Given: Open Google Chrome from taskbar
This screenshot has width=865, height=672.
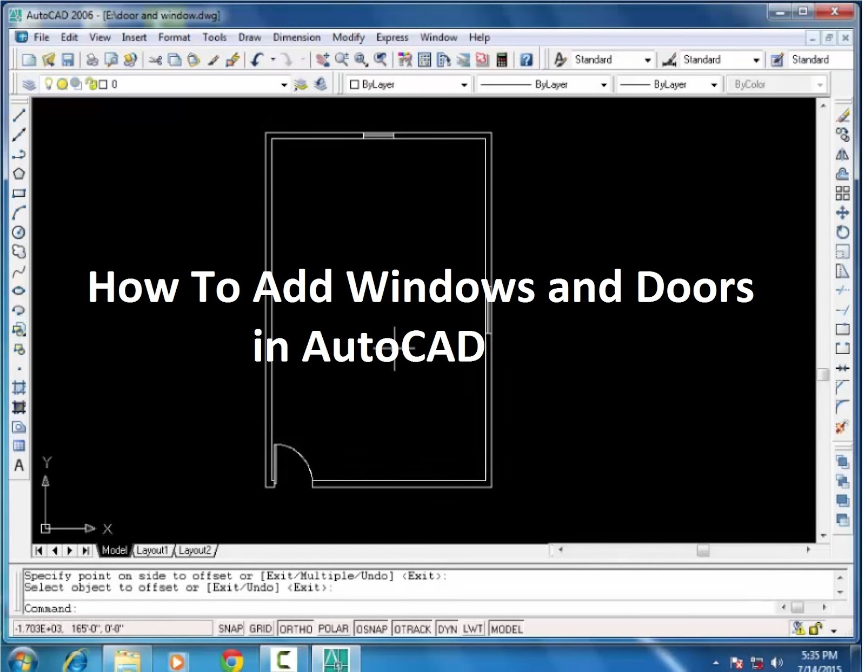Looking at the screenshot, I should 231,661.
